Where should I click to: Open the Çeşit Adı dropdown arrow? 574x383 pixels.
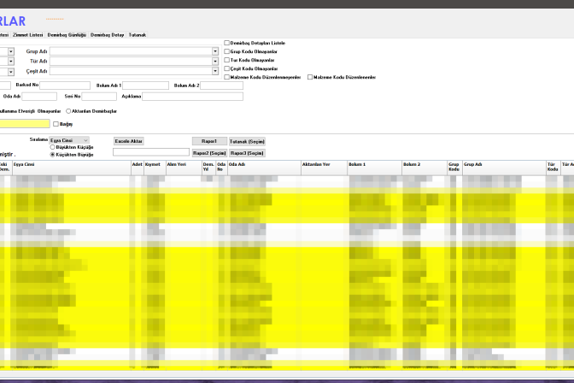(x=215, y=71)
